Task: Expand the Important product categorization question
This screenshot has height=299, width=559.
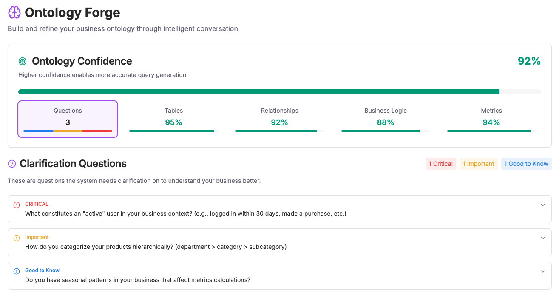Action: pos(542,238)
